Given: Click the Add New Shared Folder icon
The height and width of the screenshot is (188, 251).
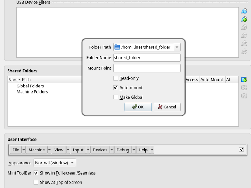Looking at the screenshot, I should tap(244, 79).
